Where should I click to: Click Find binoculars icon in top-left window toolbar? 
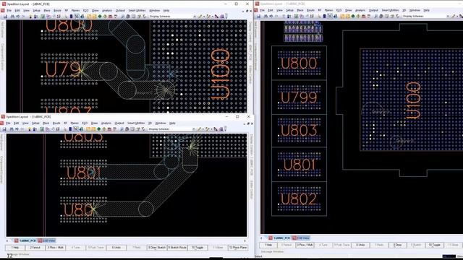[13, 16]
